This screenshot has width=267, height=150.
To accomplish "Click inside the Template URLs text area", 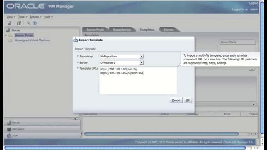I will 138,80.
